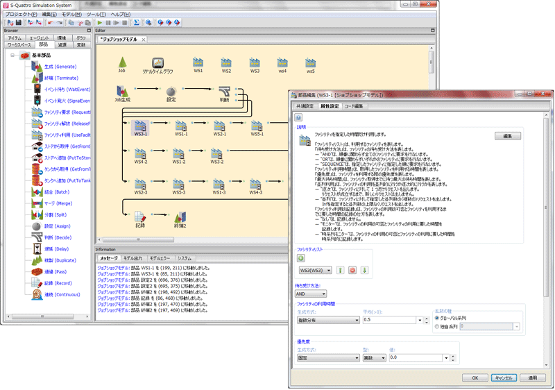Remove facility with red minus icon

click(x=352, y=271)
